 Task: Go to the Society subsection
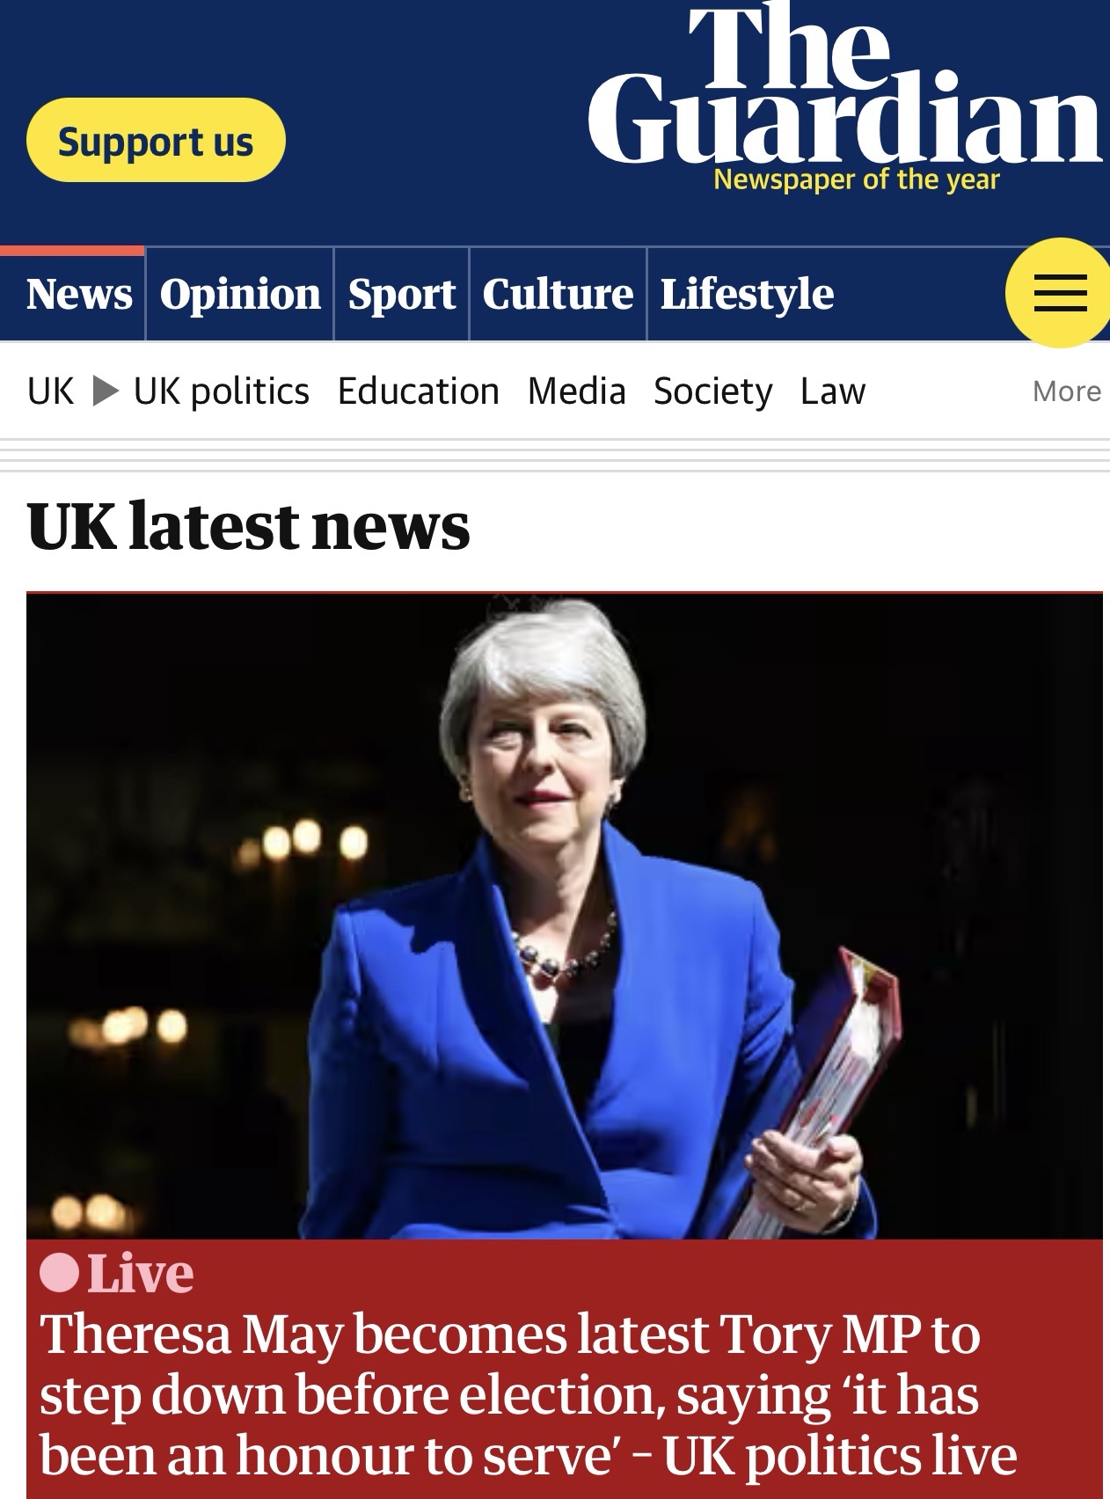point(713,391)
